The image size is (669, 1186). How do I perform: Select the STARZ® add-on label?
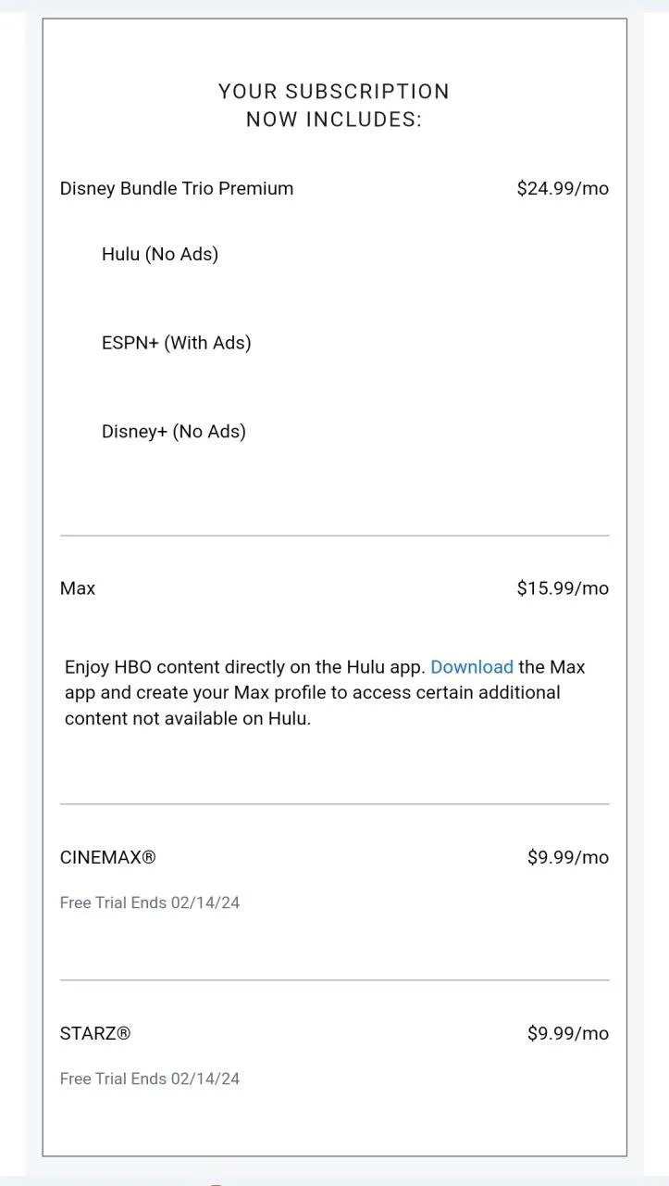pyautogui.click(x=95, y=1033)
